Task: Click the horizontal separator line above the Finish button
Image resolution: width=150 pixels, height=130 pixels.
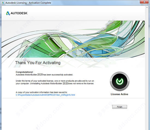Action: pyautogui.click(x=73, y=98)
